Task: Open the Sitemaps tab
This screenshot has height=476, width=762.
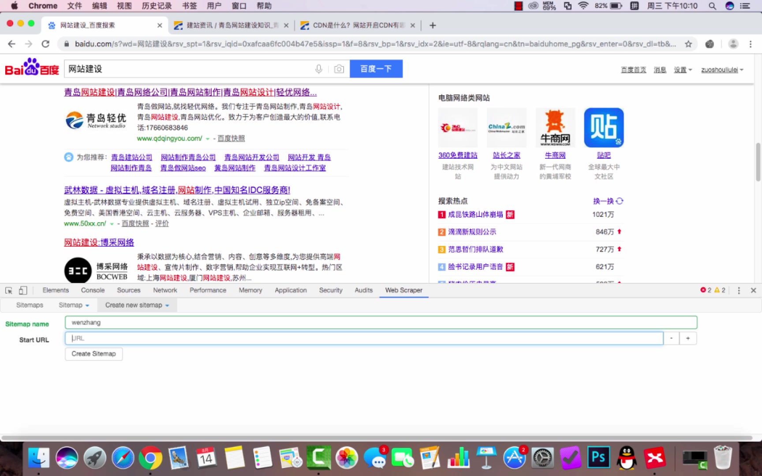Action: point(30,305)
